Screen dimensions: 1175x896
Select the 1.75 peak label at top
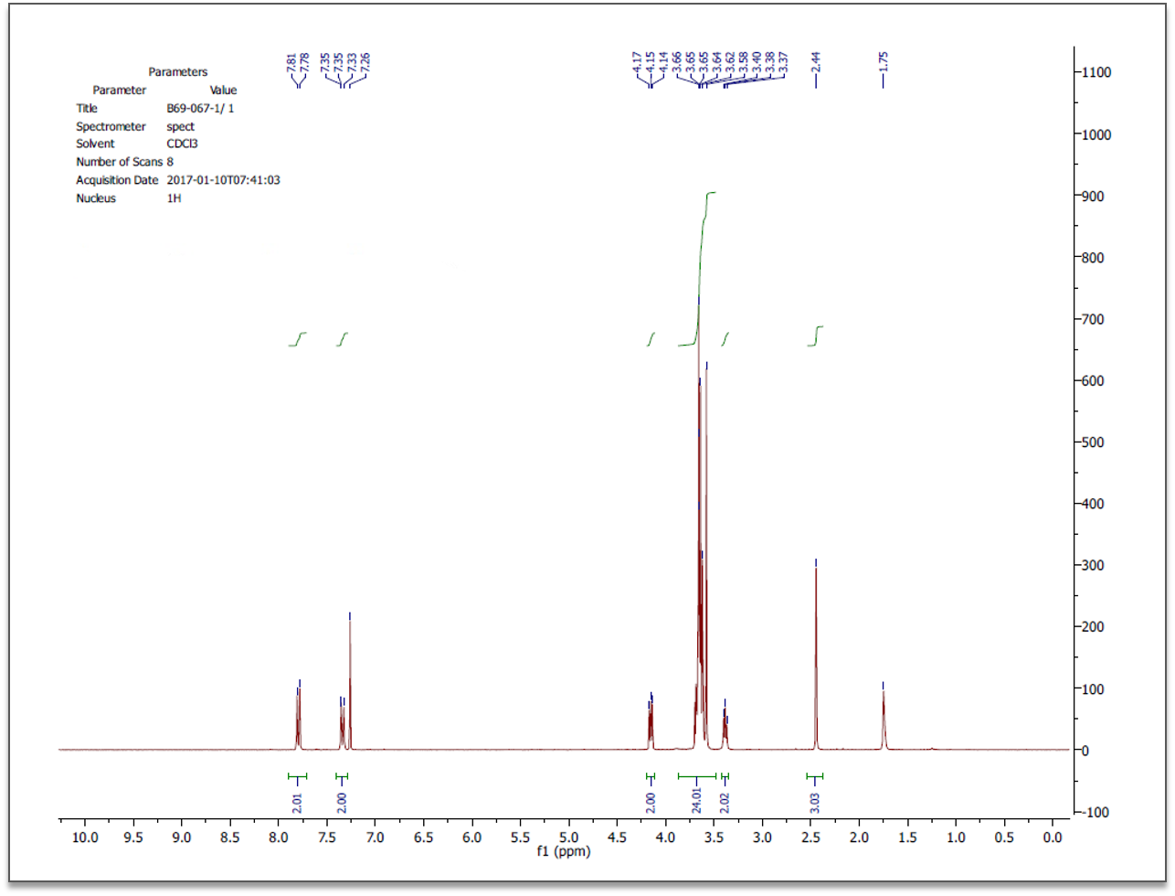tap(884, 61)
